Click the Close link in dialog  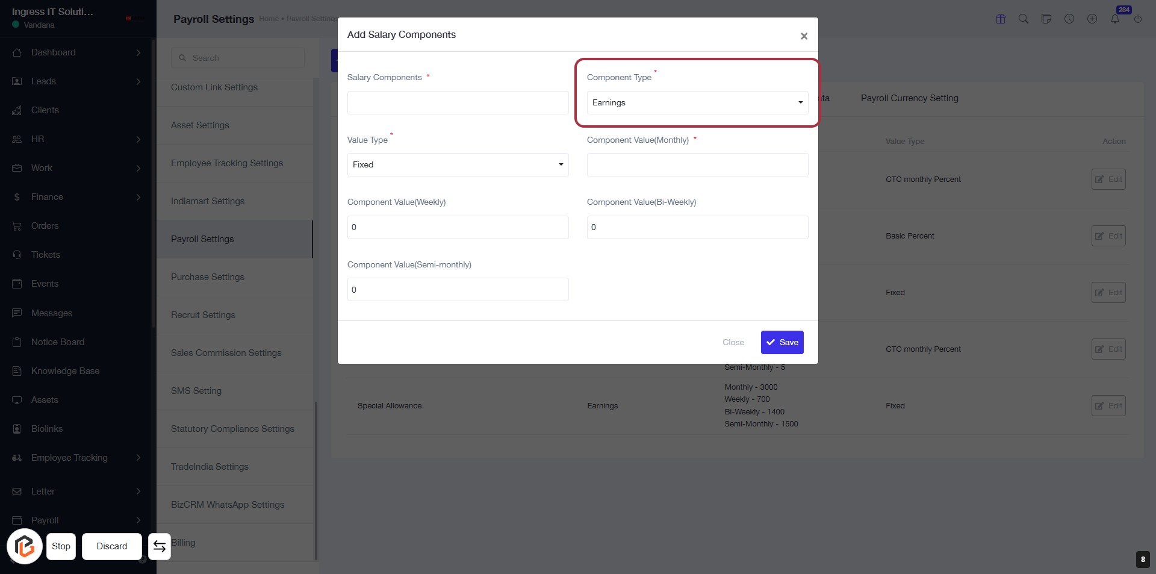click(x=733, y=342)
